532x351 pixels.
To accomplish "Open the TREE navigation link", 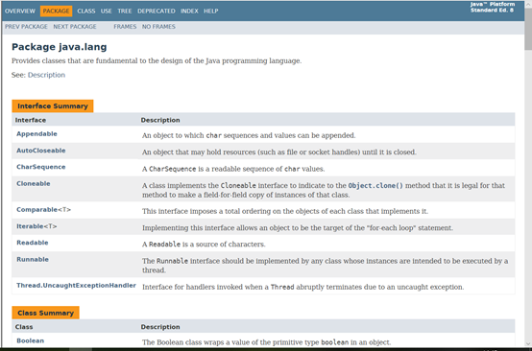I will click(x=125, y=12).
